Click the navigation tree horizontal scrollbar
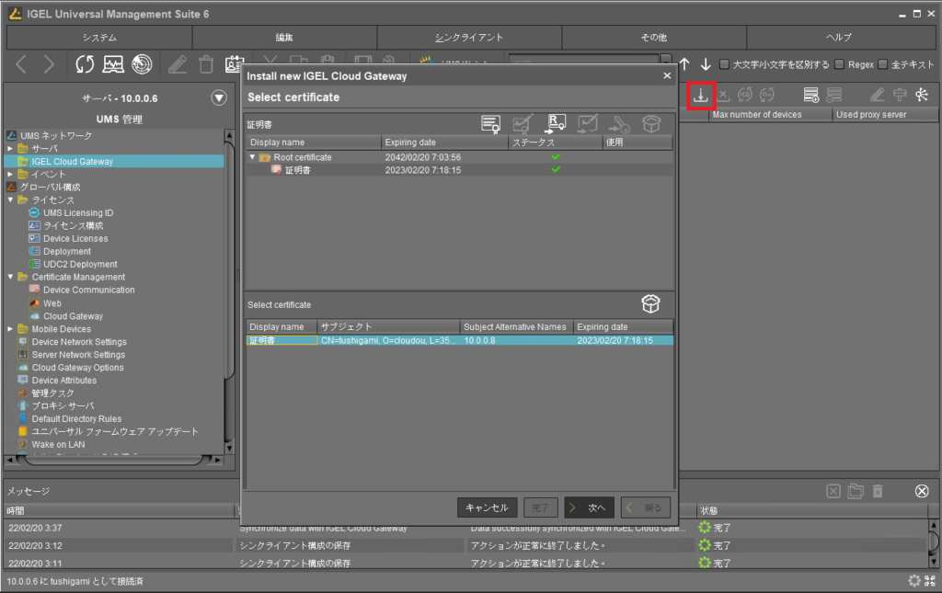Viewport: 942px width, 593px height. [x=114, y=460]
